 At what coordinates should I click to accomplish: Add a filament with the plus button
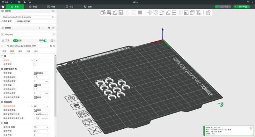[x=39, y=28]
